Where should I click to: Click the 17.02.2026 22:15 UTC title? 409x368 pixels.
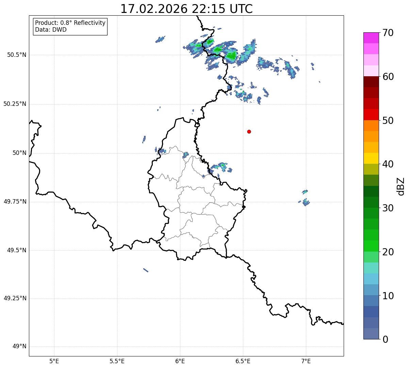click(x=186, y=9)
